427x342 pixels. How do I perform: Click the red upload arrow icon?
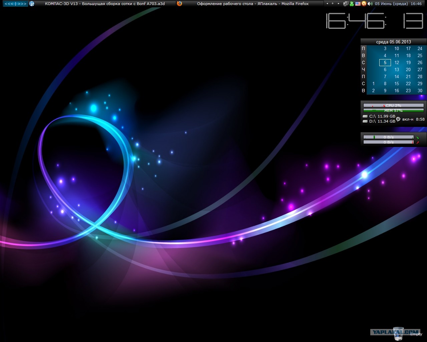coord(417,142)
